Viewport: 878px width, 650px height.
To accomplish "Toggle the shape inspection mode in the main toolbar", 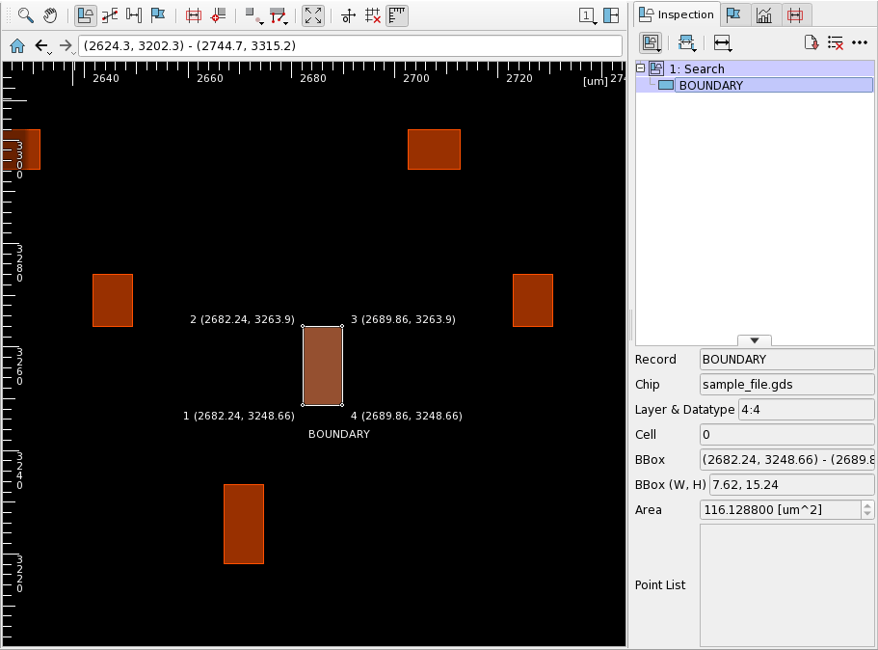I will [85, 15].
